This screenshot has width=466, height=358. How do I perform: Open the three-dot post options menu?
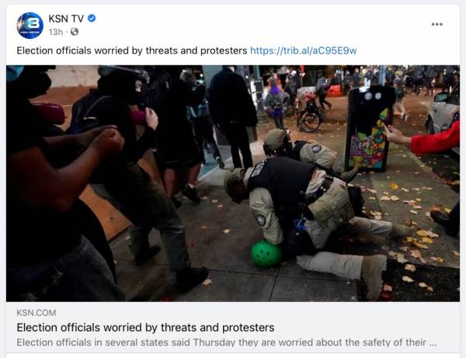pyautogui.click(x=436, y=24)
